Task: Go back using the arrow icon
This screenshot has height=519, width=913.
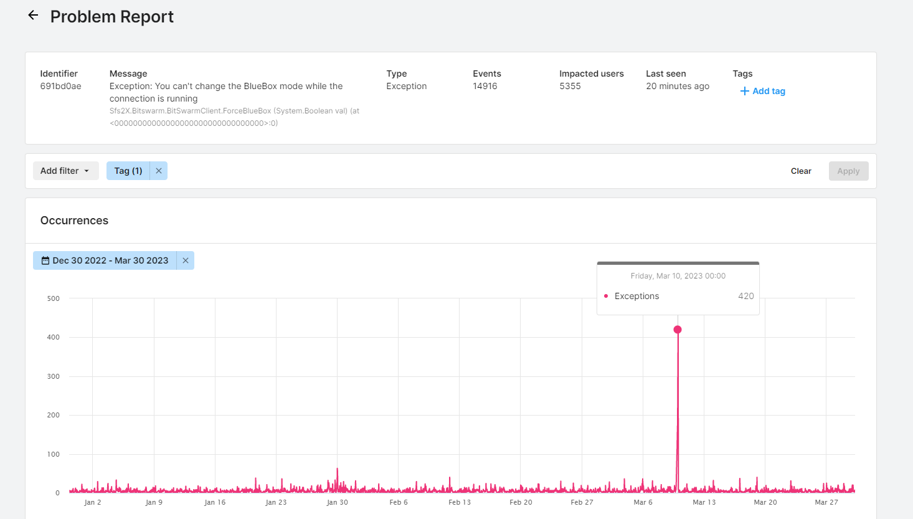Action: [x=33, y=16]
